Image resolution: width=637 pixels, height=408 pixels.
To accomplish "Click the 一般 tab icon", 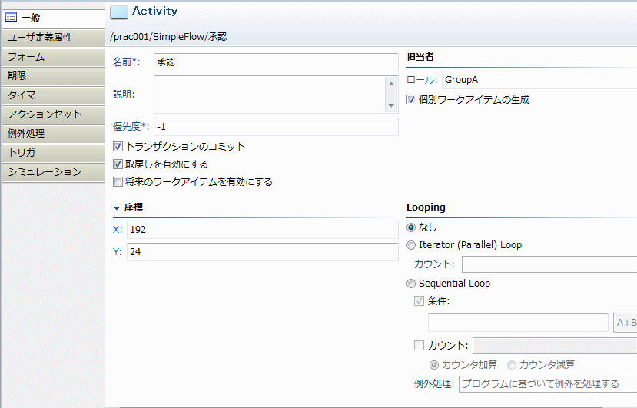I will point(12,18).
